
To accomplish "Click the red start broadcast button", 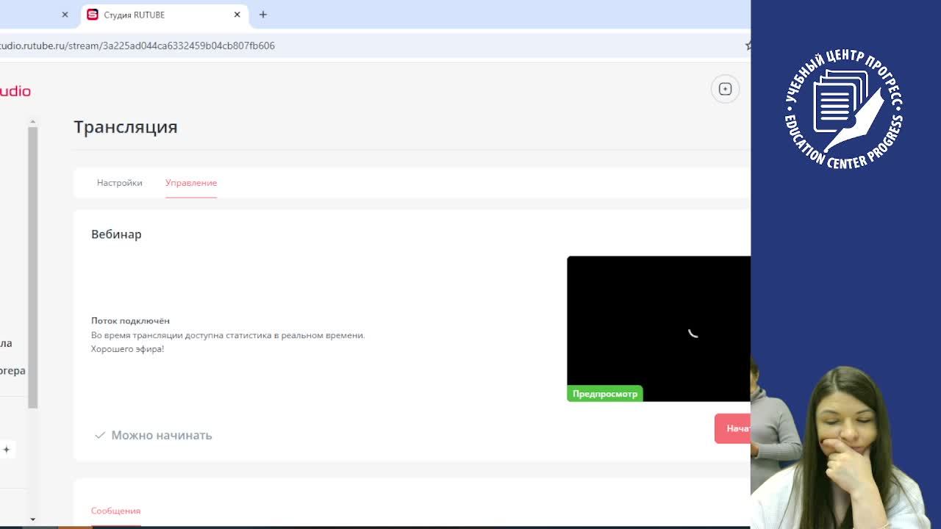I will [732, 428].
